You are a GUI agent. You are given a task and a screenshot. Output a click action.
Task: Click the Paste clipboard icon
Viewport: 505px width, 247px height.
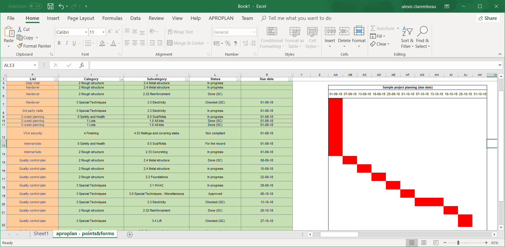tap(9, 32)
